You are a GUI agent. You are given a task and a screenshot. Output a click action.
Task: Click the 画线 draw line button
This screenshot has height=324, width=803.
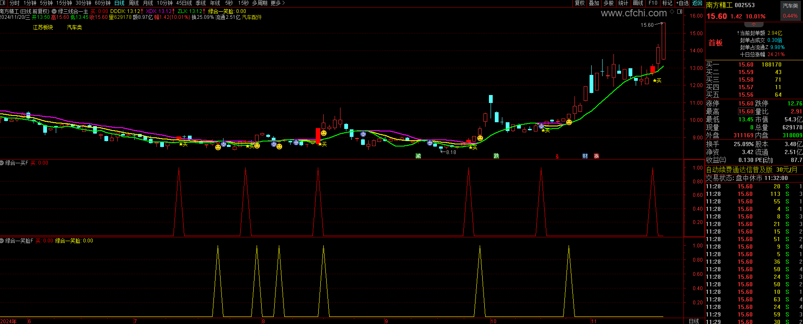pos(638,3)
